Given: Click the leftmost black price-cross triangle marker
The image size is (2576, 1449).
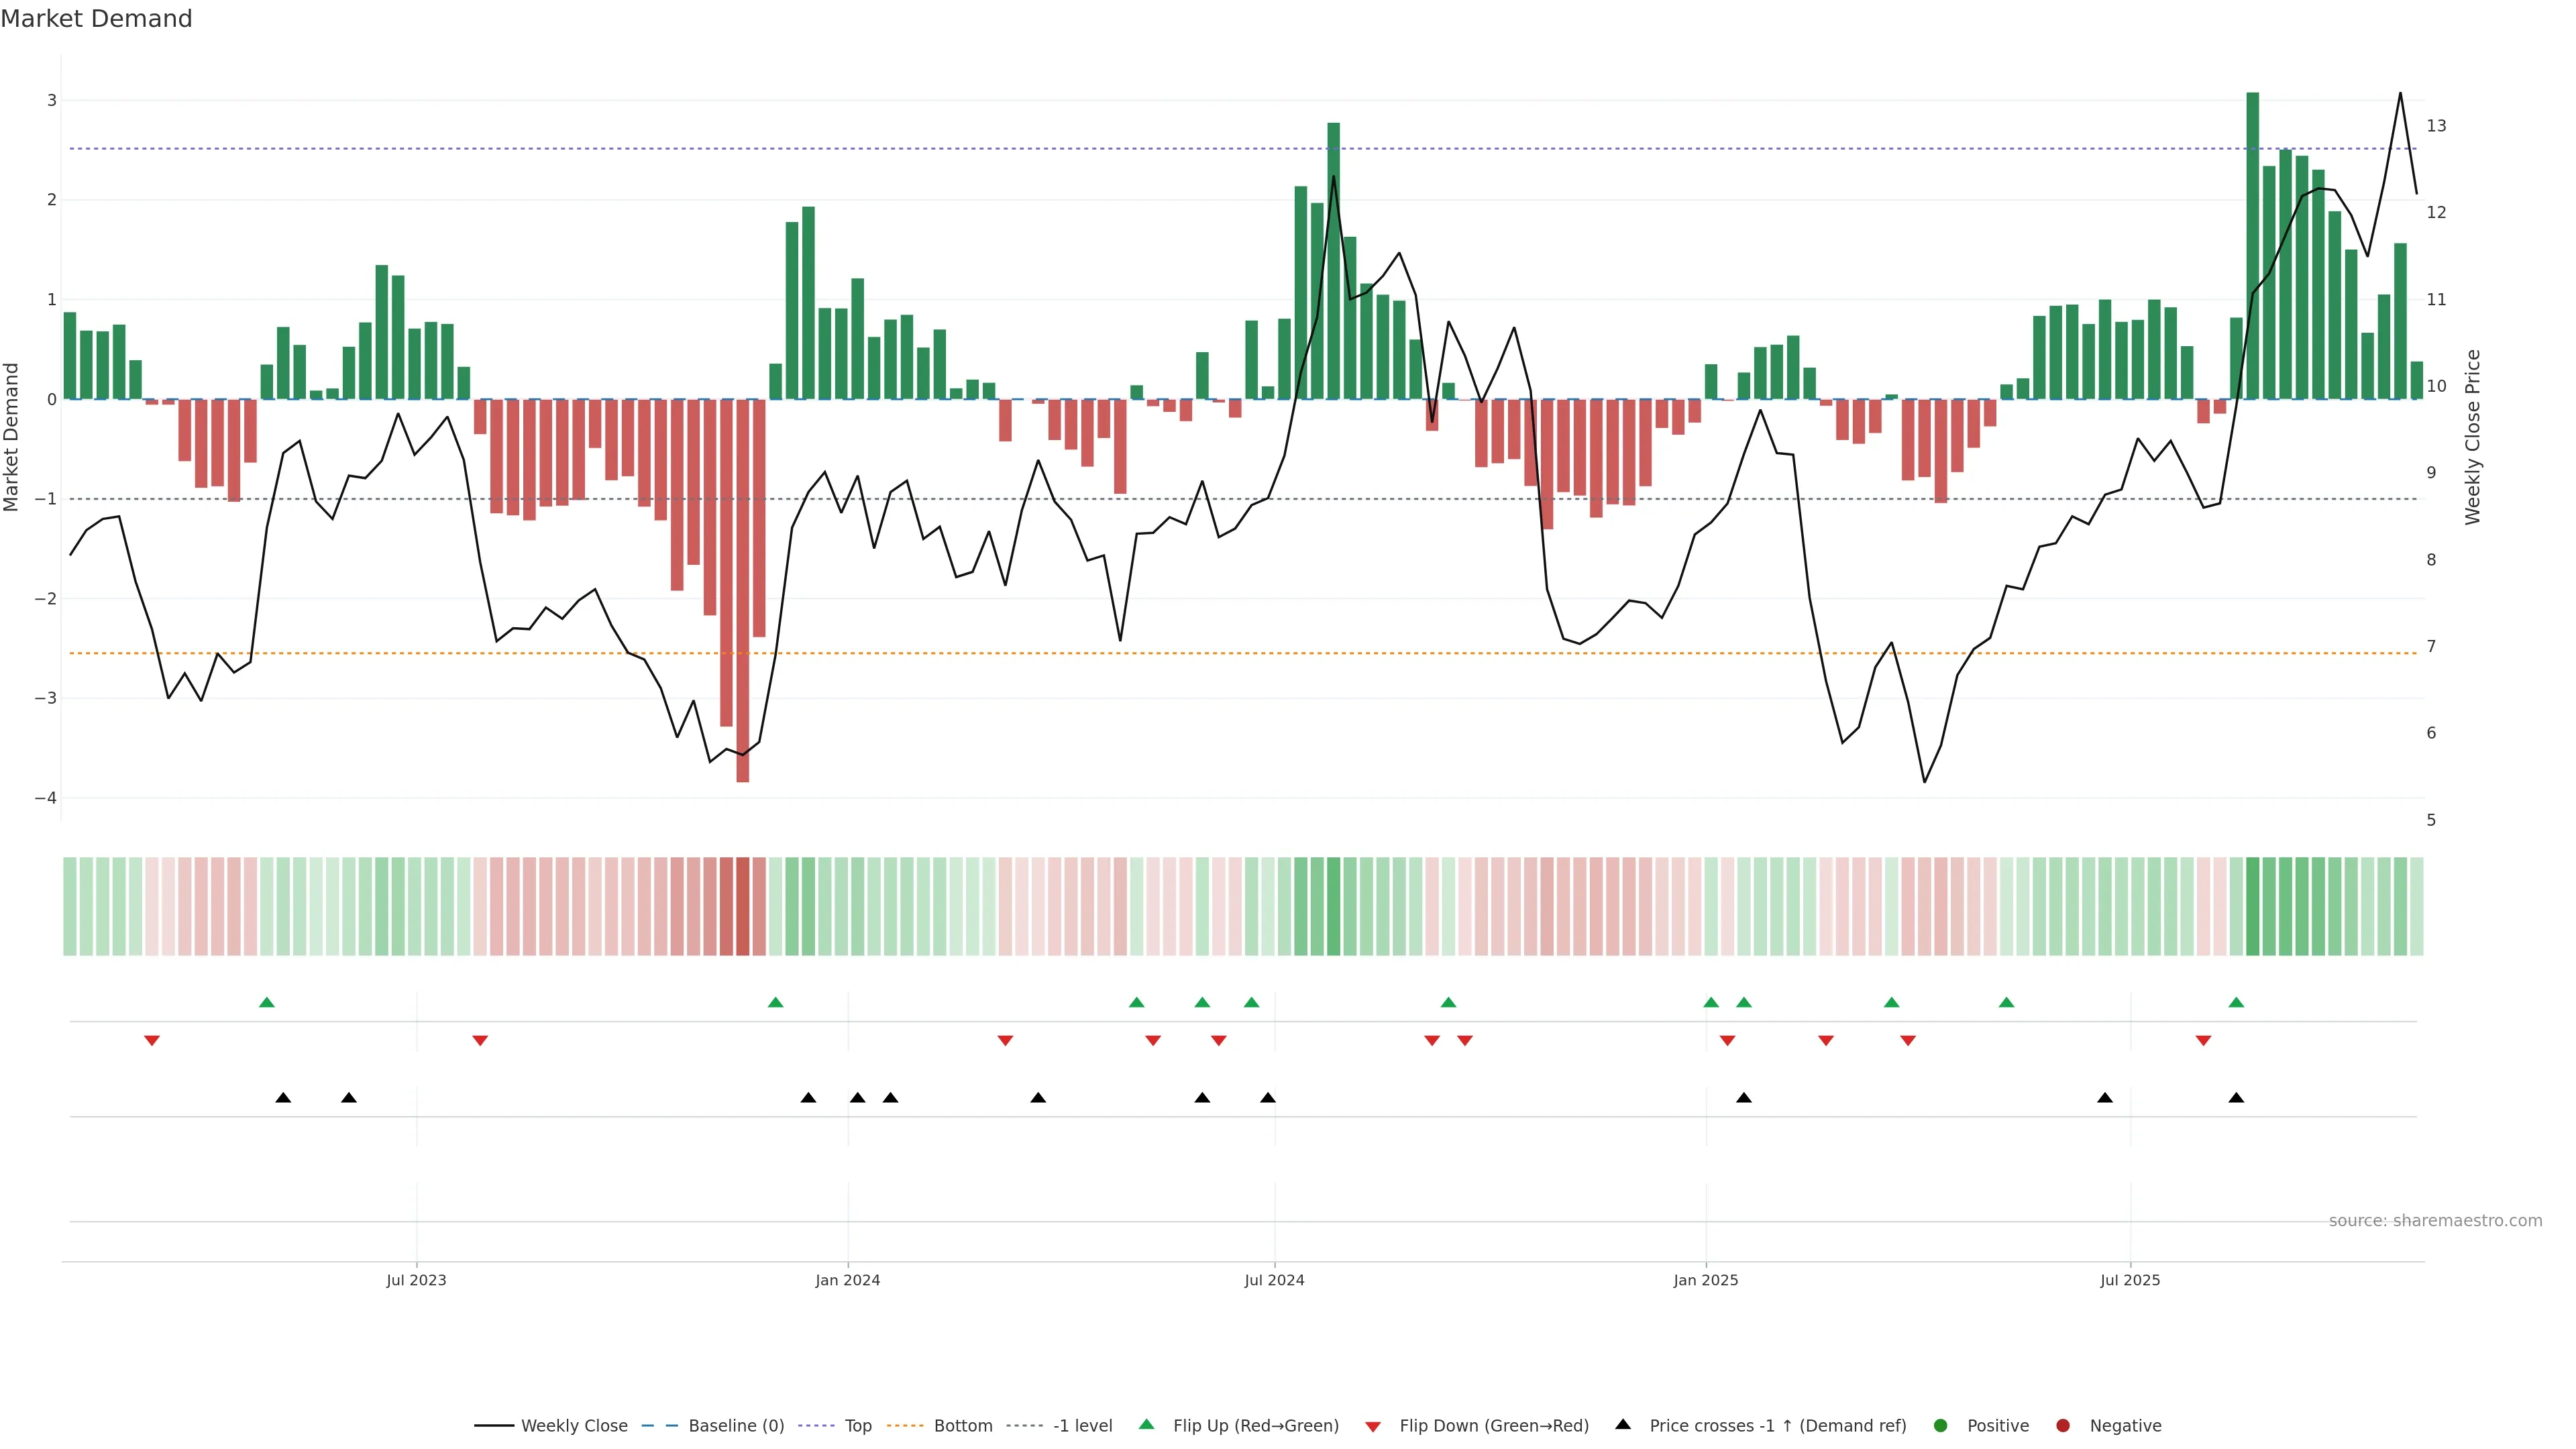Looking at the screenshot, I should pyautogui.click(x=283, y=1098).
